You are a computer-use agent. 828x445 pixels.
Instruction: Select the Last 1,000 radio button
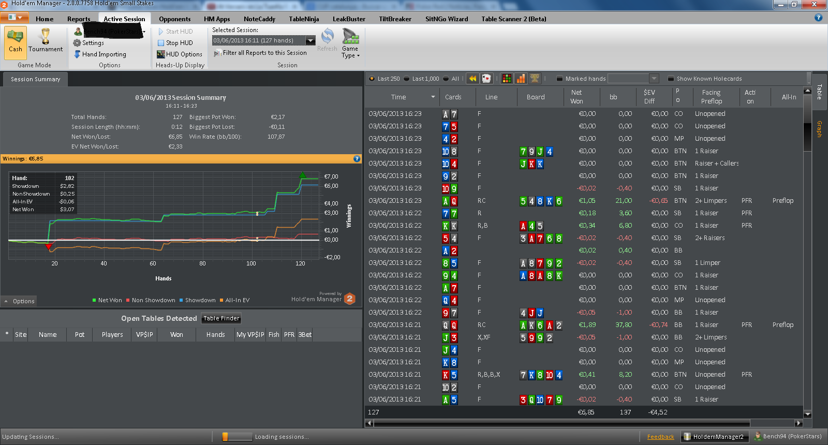point(406,79)
